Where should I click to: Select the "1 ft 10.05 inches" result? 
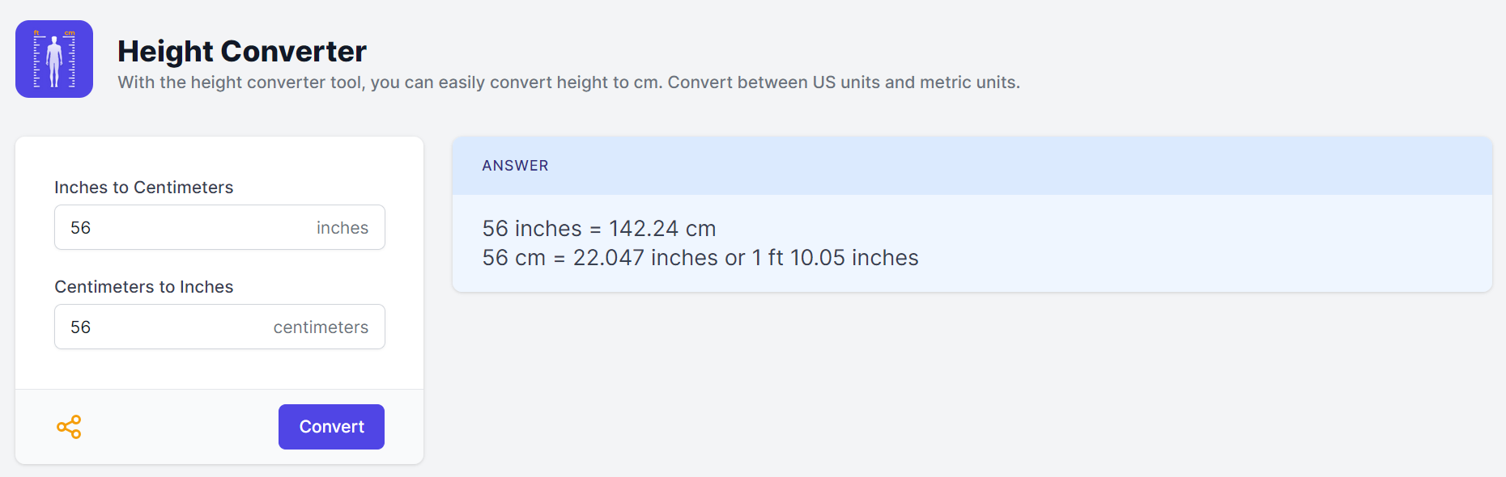click(835, 258)
